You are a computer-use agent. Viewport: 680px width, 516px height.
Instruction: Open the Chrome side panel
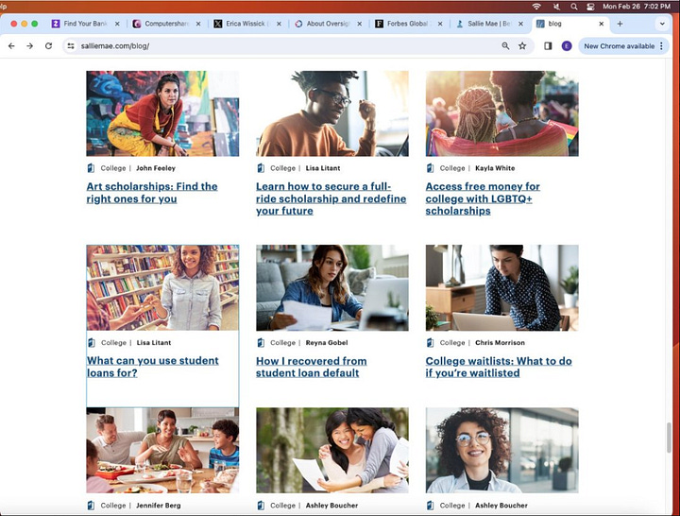click(548, 46)
